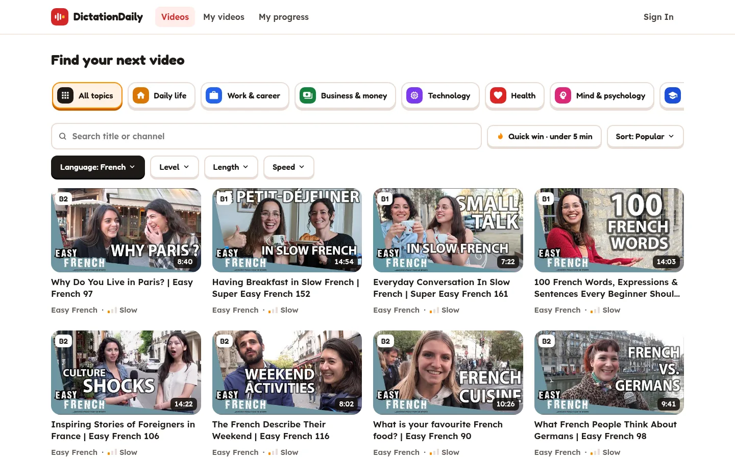Click the Sign In link

pyautogui.click(x=658, y=17)
